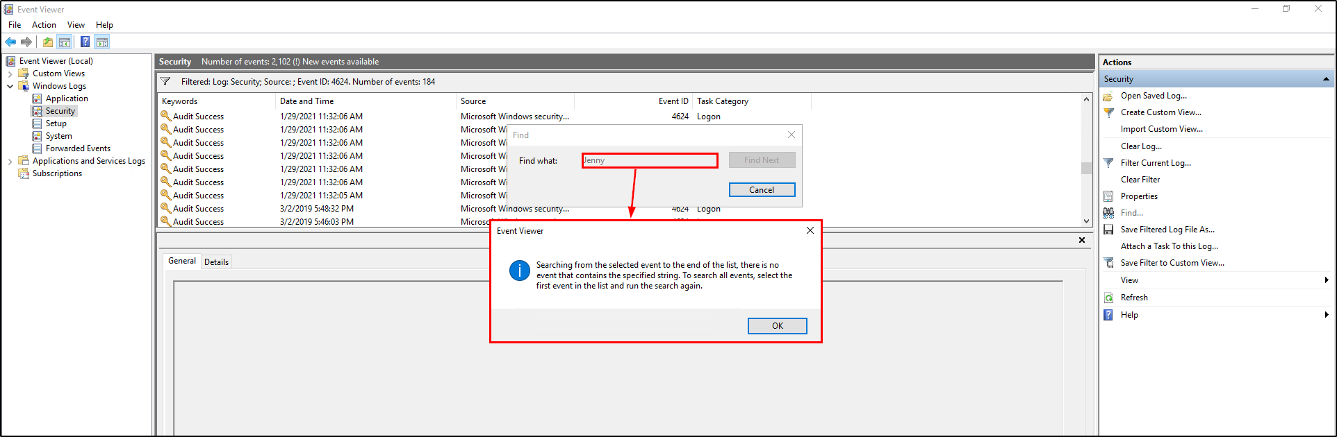
Task: Close the Event Viewer message dialog
Action: click(x=810, y=231)
